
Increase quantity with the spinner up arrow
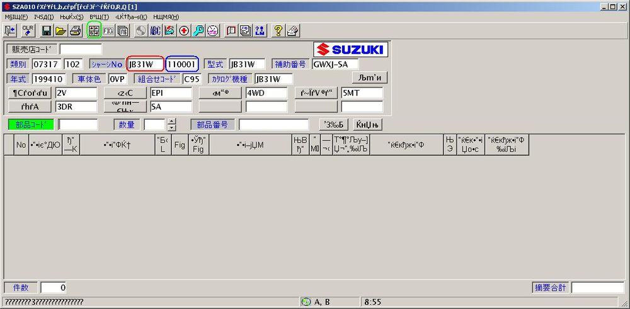click(171, 121)
